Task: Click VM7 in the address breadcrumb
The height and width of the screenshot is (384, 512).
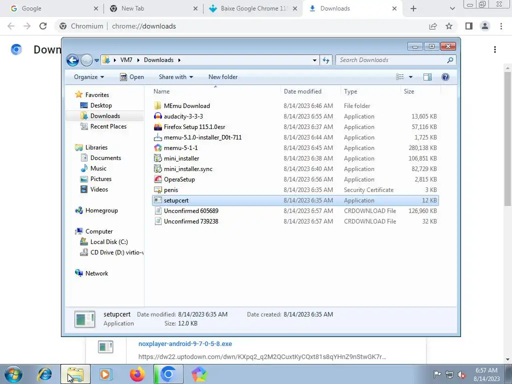Action: 126,60
